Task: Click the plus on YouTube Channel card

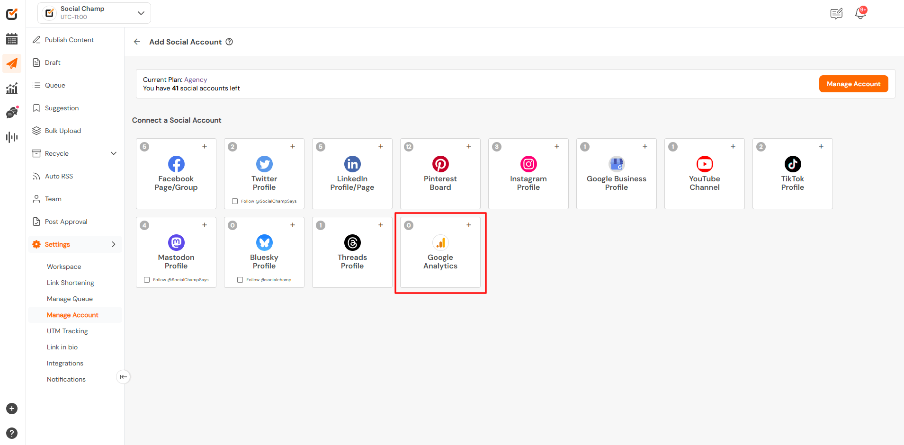Action: point(733,146)
